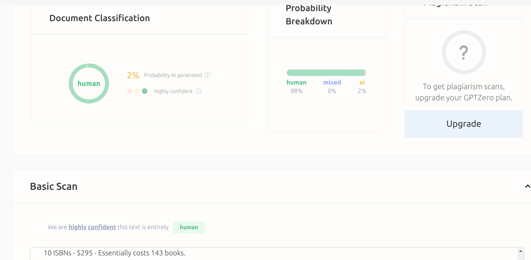Select the mixed label in breakdown
This screenshot has width=531, height=260.
click(332, 82)
